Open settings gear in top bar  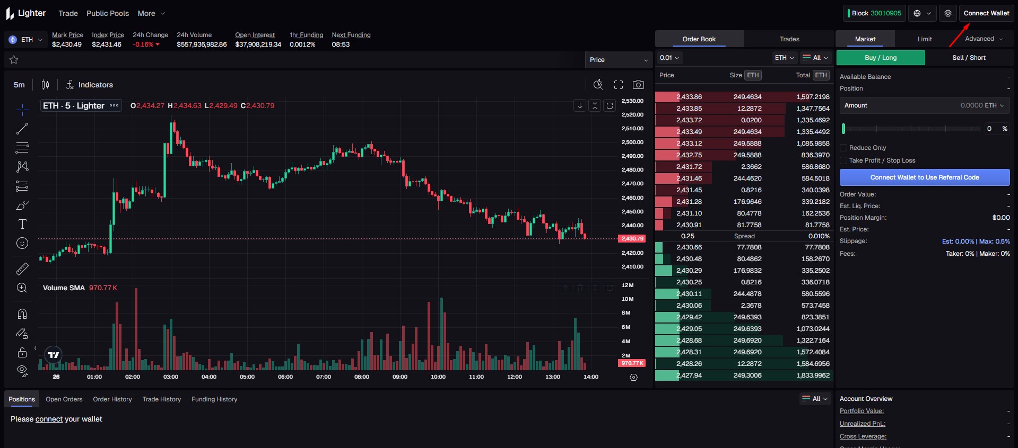click(948, 13)
